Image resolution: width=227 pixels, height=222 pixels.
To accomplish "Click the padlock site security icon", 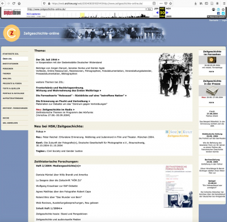I will [x=49, y=3].
